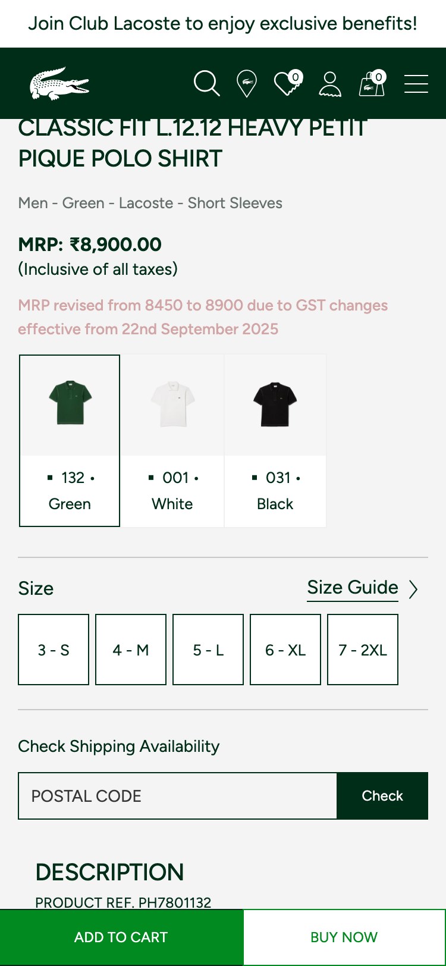
Task: Select the Black 031 color variant
Action: click(275, 440)
